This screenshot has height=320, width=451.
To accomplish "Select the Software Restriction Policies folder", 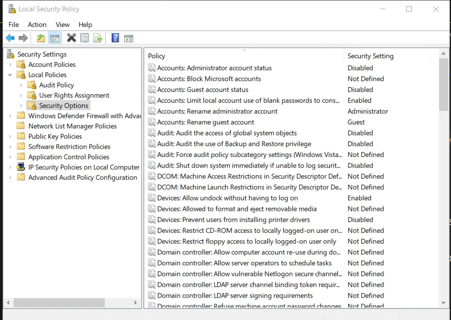I will (69, 147).
